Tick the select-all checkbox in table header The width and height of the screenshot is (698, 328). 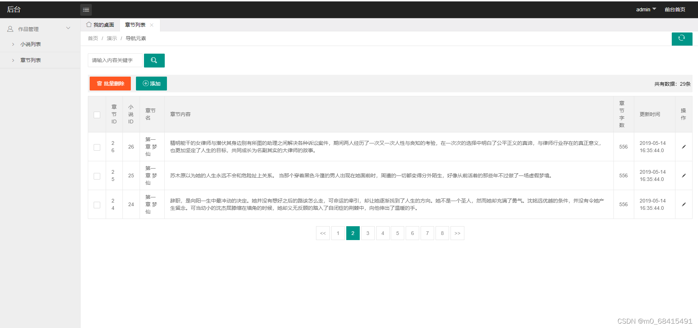(97, 115)
